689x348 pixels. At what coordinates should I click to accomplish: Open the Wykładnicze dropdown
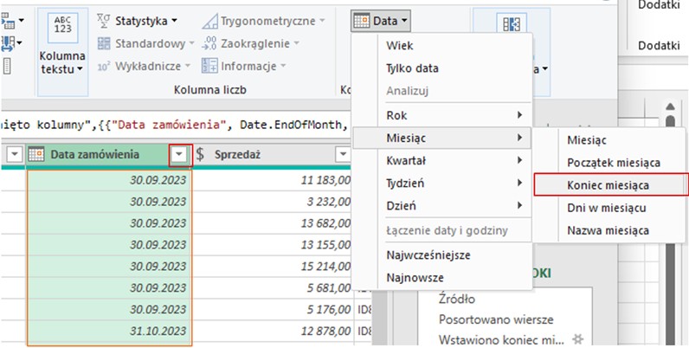pos(187,67)
